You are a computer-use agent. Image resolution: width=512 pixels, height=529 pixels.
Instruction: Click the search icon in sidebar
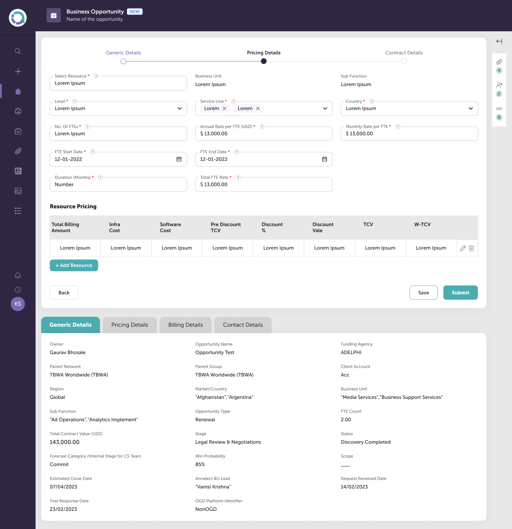pyautogui.click(x=18, y=51)
